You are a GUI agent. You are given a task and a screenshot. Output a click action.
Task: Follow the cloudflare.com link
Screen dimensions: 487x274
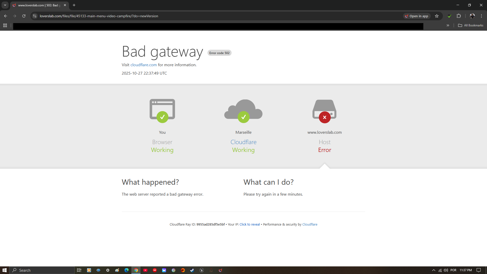click(144, 65)
